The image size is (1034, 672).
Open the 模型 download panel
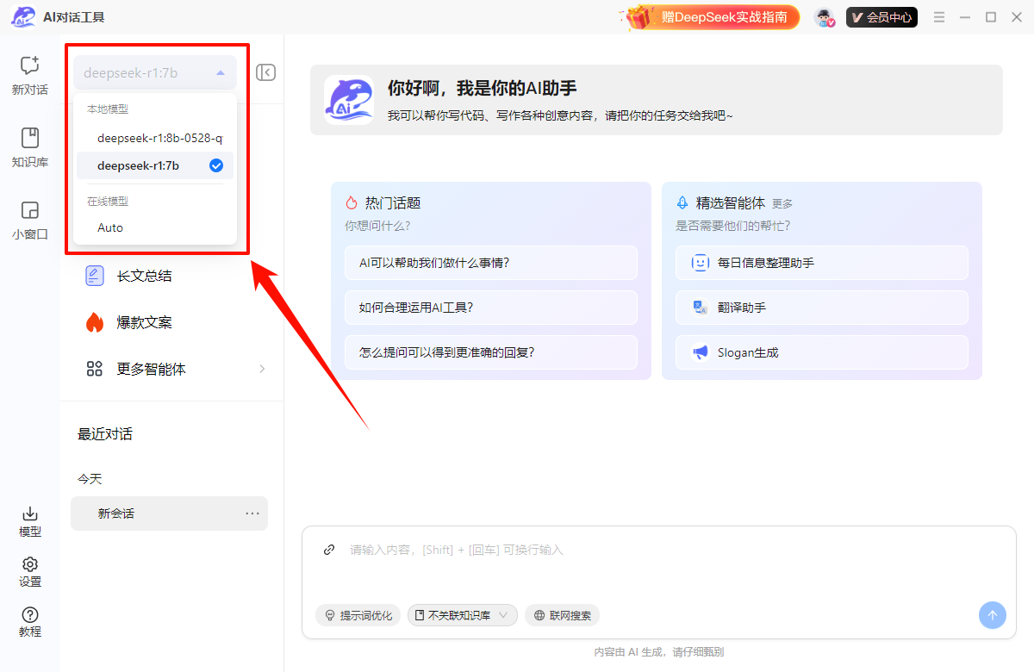coord(30,521)
